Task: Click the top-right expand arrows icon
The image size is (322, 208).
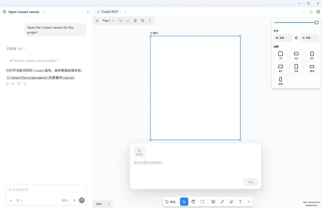Action: (x=304, y=12)
